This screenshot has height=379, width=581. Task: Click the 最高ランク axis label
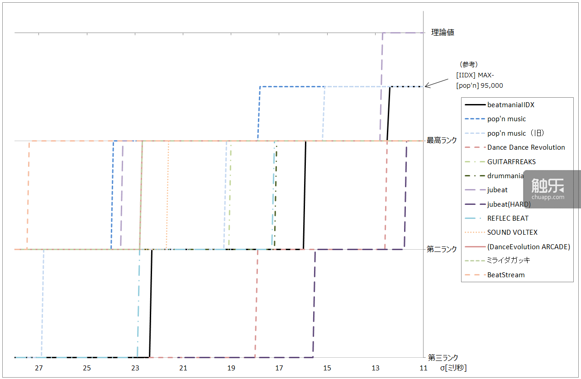coord(442,140)
